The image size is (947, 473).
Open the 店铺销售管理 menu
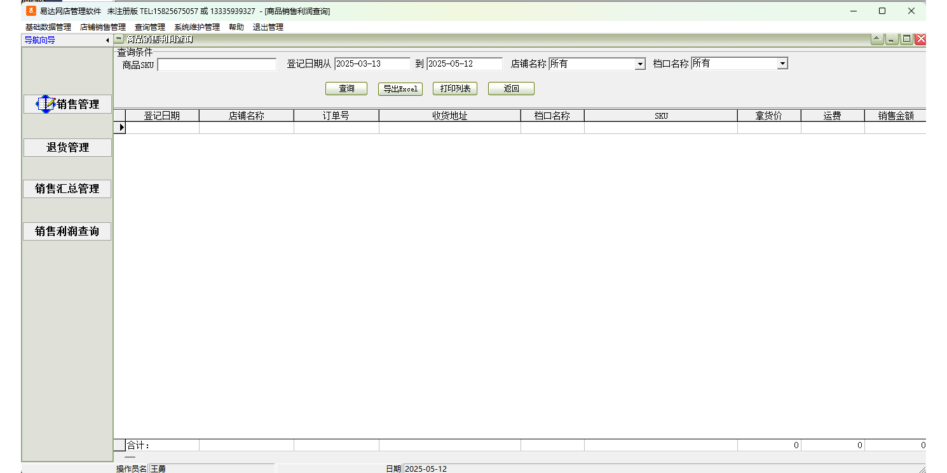click(x=103, y=27)
